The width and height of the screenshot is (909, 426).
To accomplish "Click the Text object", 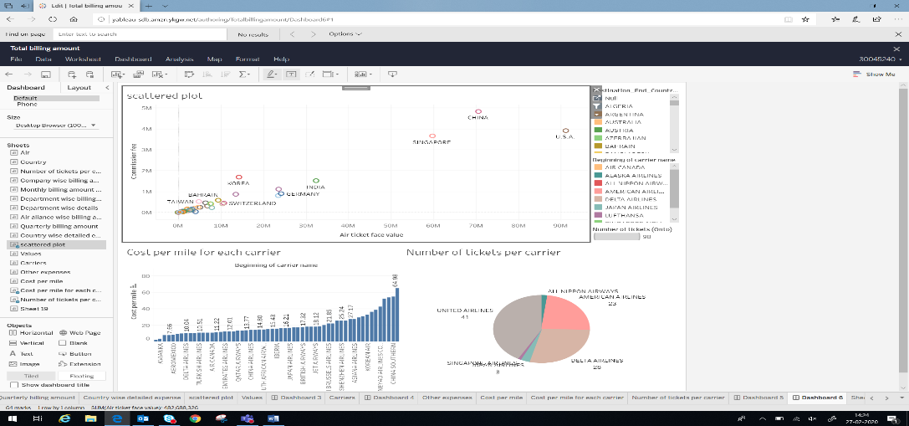I will pyautogui.click(x=21, y=353).
